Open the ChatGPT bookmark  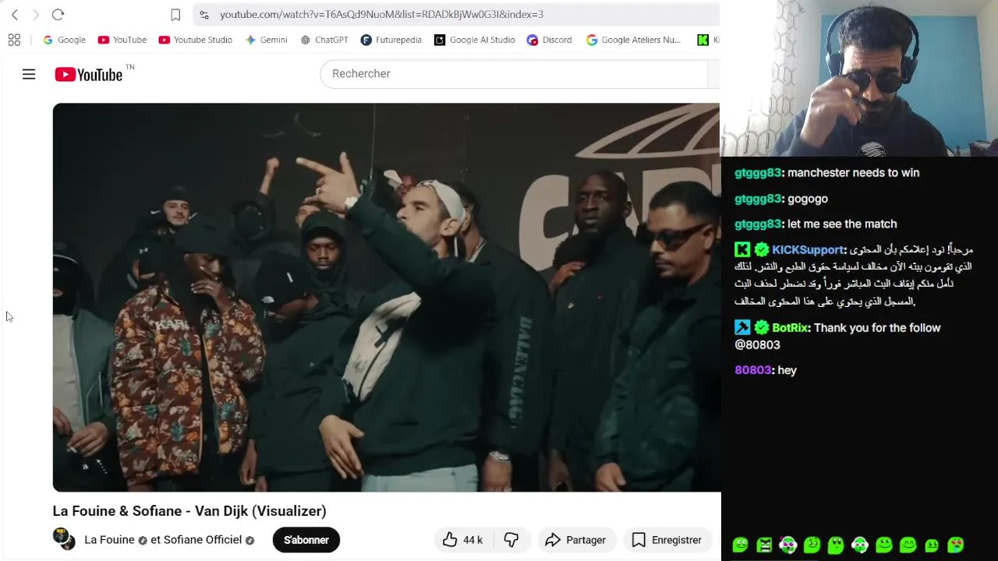tap(324, 40)
